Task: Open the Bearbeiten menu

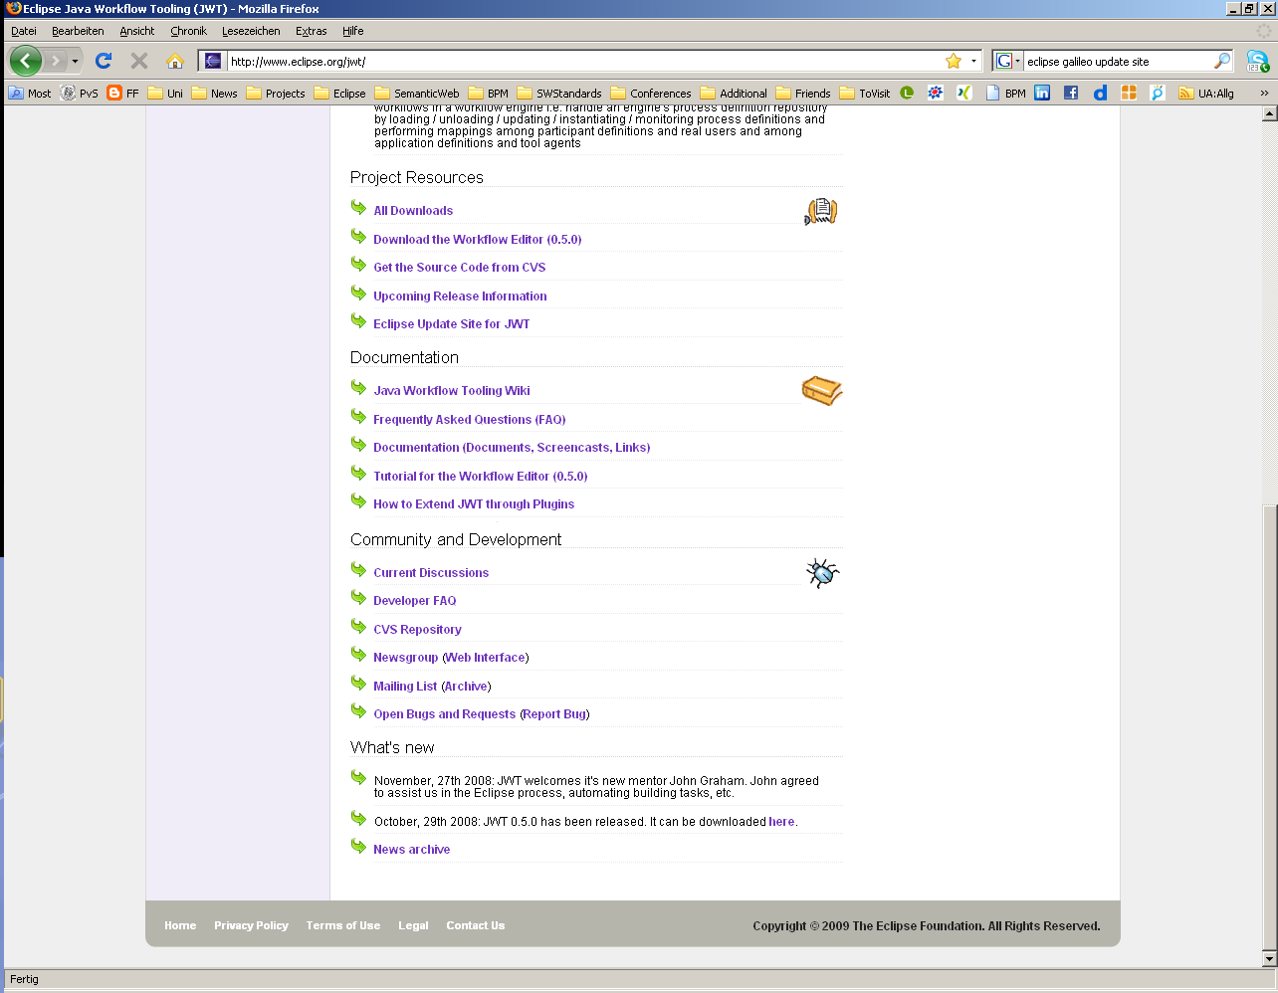Action: click(x=78, y=31)
